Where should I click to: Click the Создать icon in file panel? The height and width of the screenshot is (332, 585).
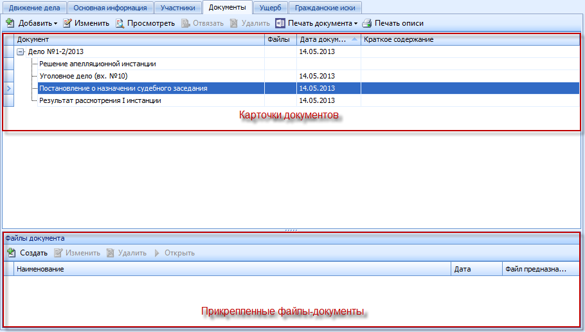11,253
